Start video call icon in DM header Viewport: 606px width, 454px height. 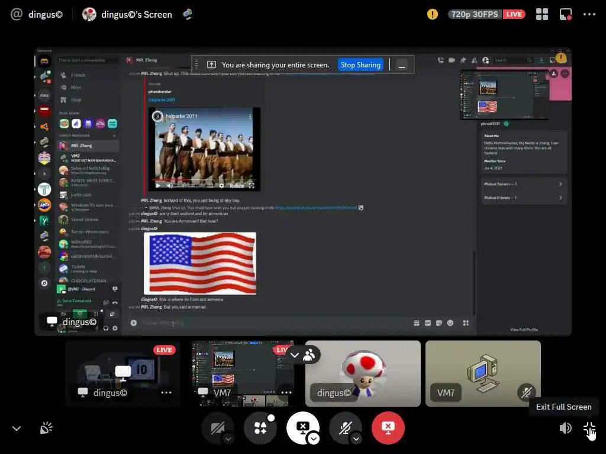(x=452, y=60)
